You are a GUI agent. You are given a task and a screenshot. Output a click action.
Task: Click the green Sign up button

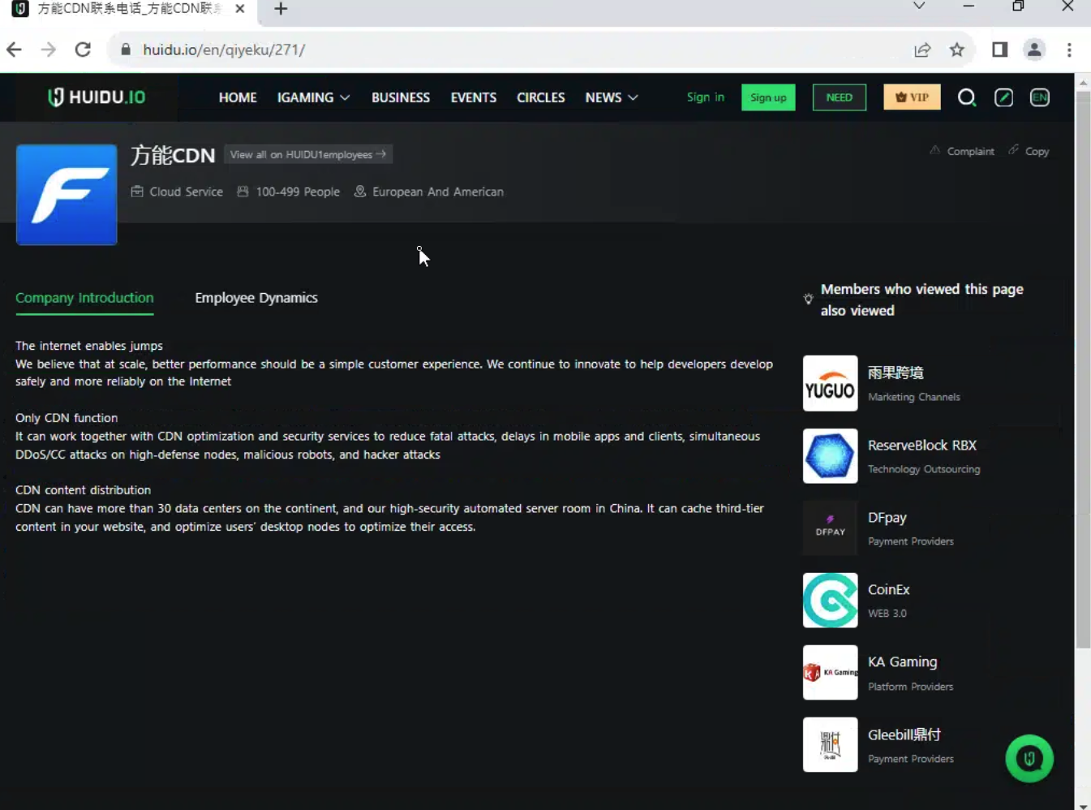[768, 97]
